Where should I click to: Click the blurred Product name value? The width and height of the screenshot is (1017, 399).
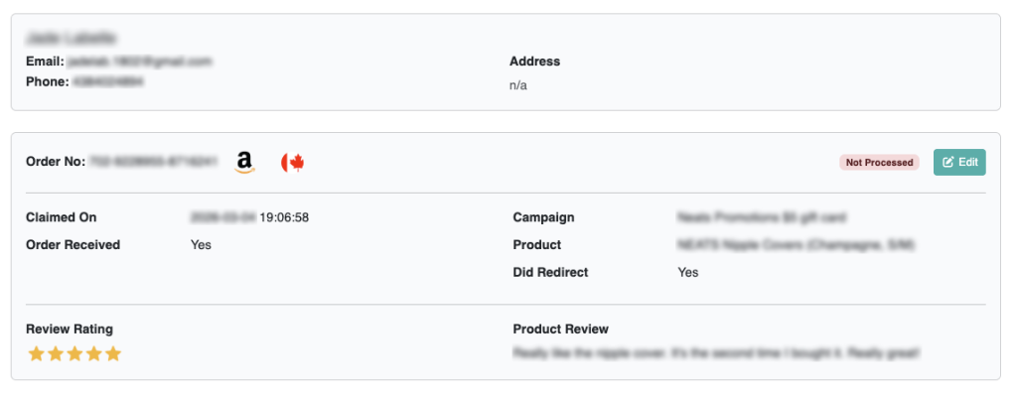pyautogui.click(x=796, y=244)
